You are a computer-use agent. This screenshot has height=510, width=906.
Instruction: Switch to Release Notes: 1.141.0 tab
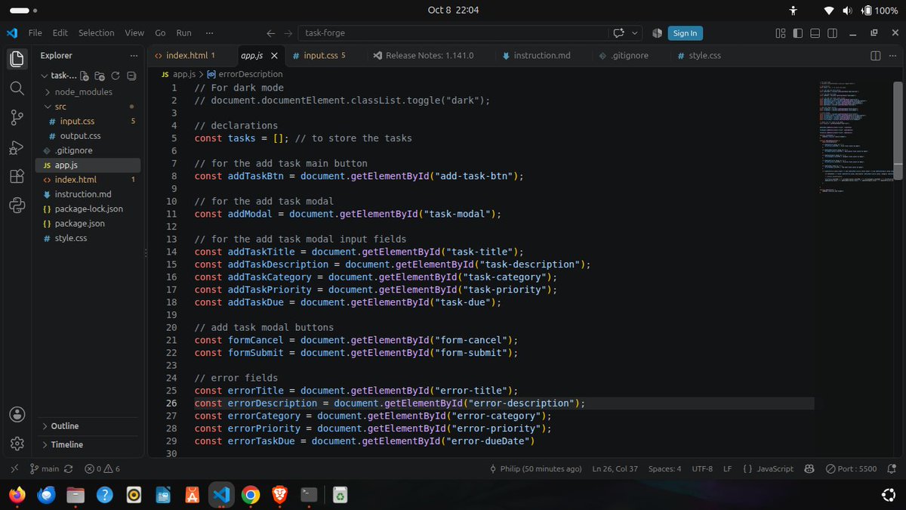(x=429, y=55)
